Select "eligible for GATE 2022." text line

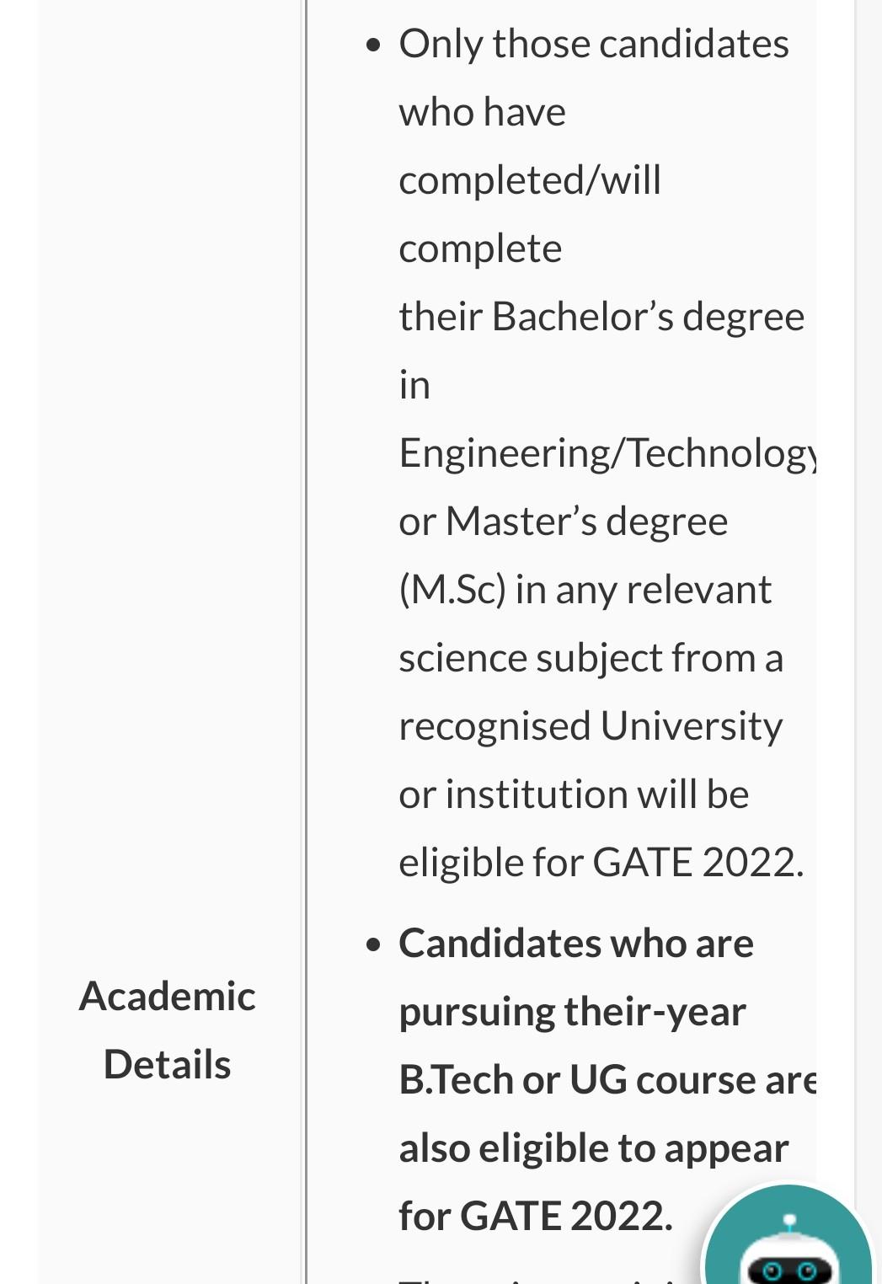point(601,863)
